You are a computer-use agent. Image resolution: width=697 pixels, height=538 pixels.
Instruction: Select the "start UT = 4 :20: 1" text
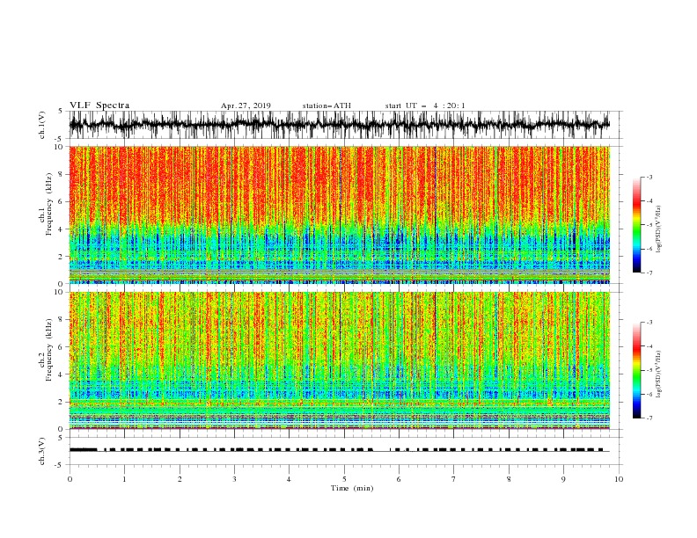click(425, 105)
